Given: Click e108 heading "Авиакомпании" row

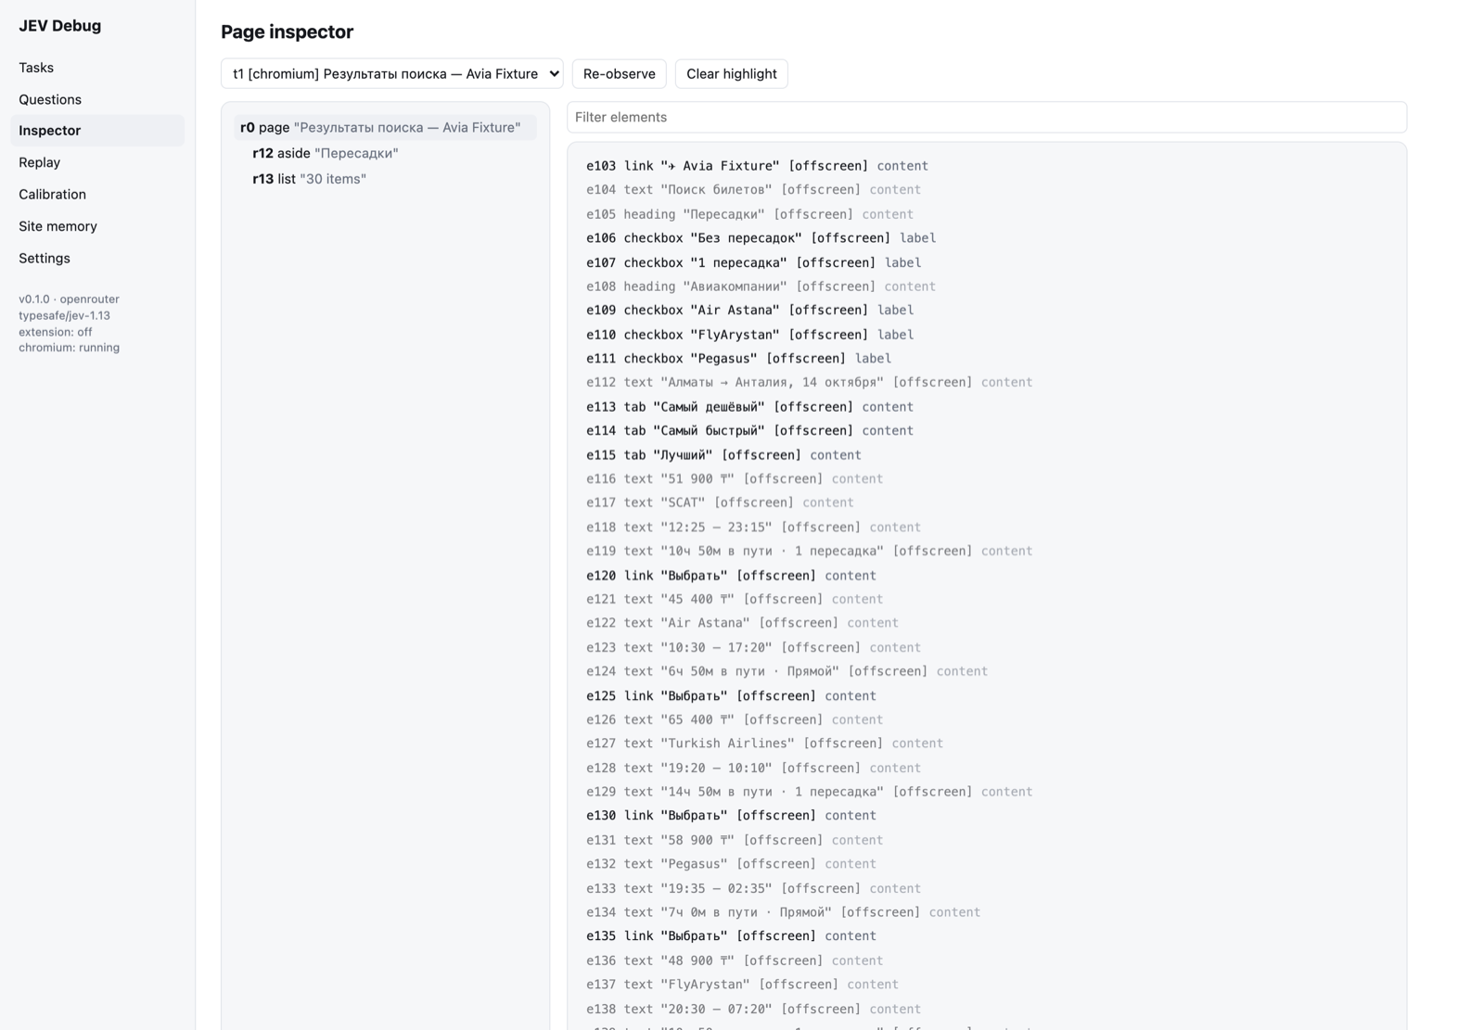Looking at the screenshot, I should [x=987, y=286].
